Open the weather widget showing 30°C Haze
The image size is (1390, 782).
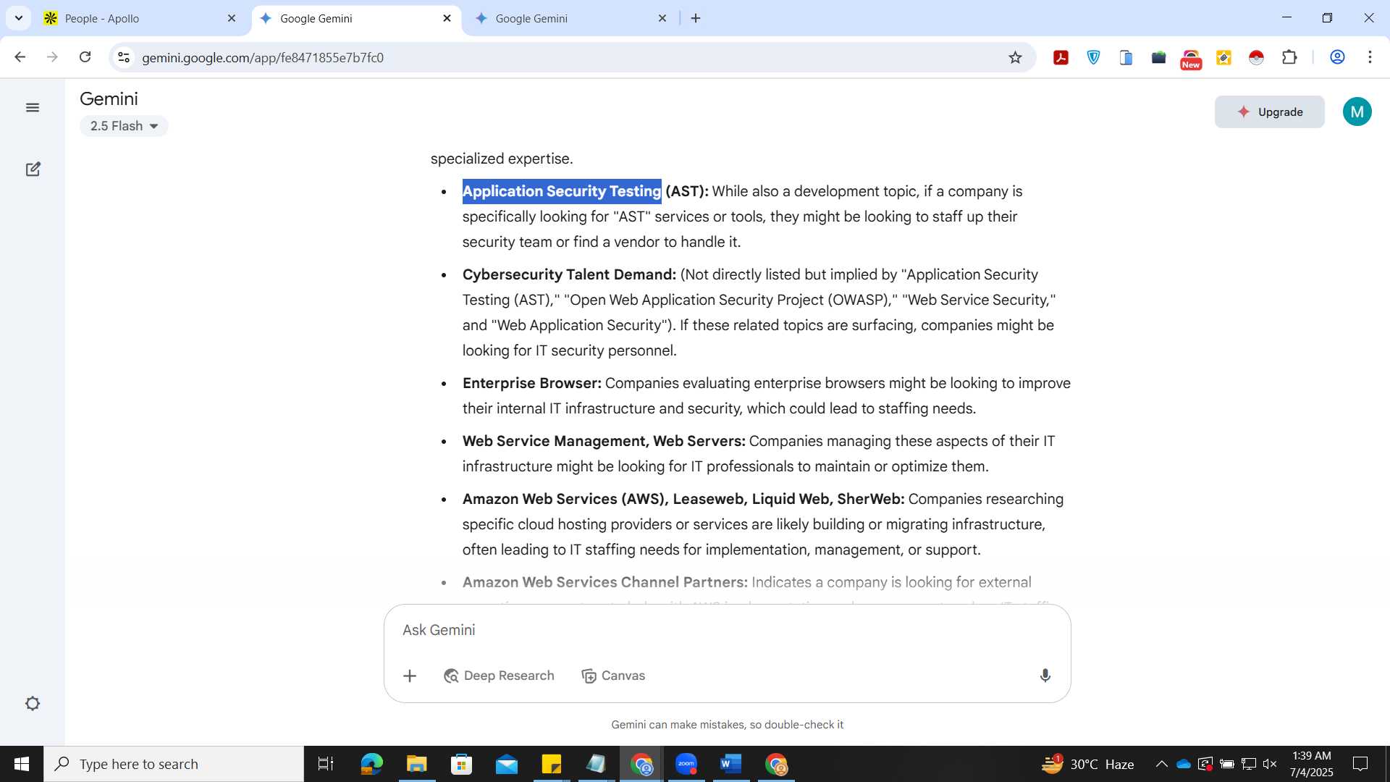pyautogui.click(x=1087, y=764)
